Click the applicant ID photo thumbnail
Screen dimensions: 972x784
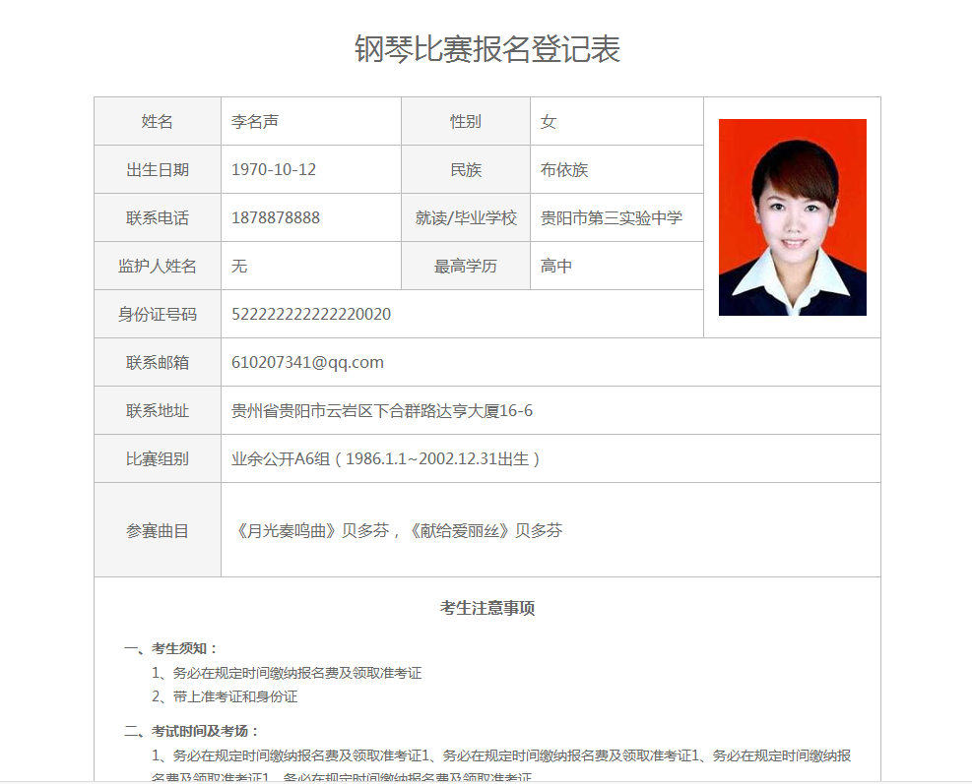click(792, 217)
